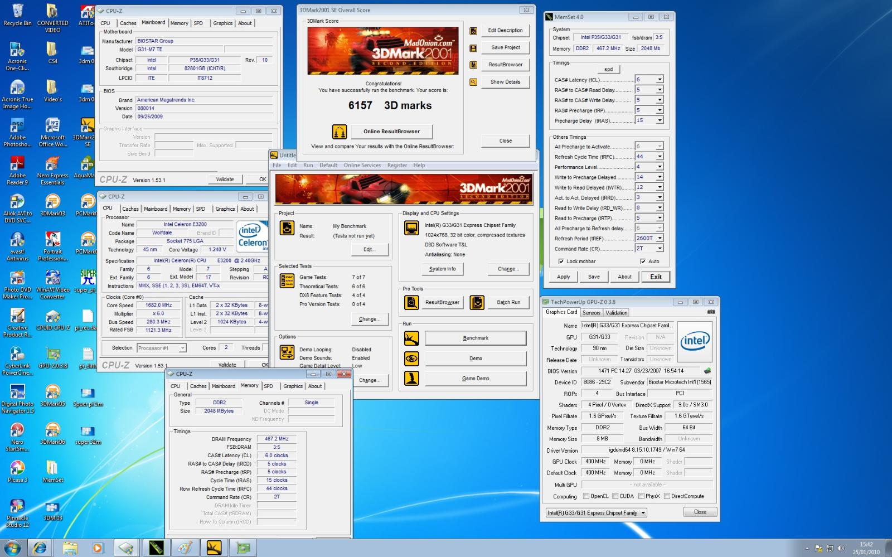Open the Run menu in 3DMark2001
Viewport: 892px width, 557px height.
[x=308, y=166]
